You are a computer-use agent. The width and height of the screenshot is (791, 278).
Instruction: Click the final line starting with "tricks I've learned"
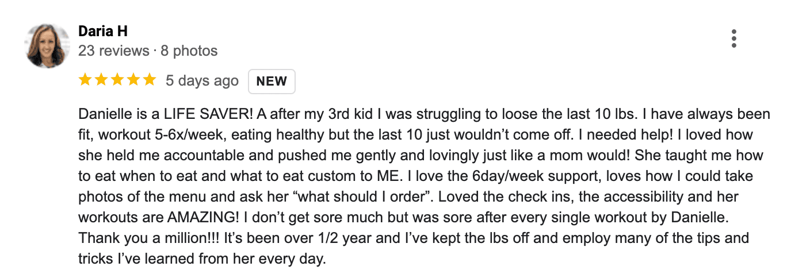point(202,258)
